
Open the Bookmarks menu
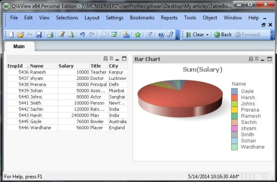(142, 18)
